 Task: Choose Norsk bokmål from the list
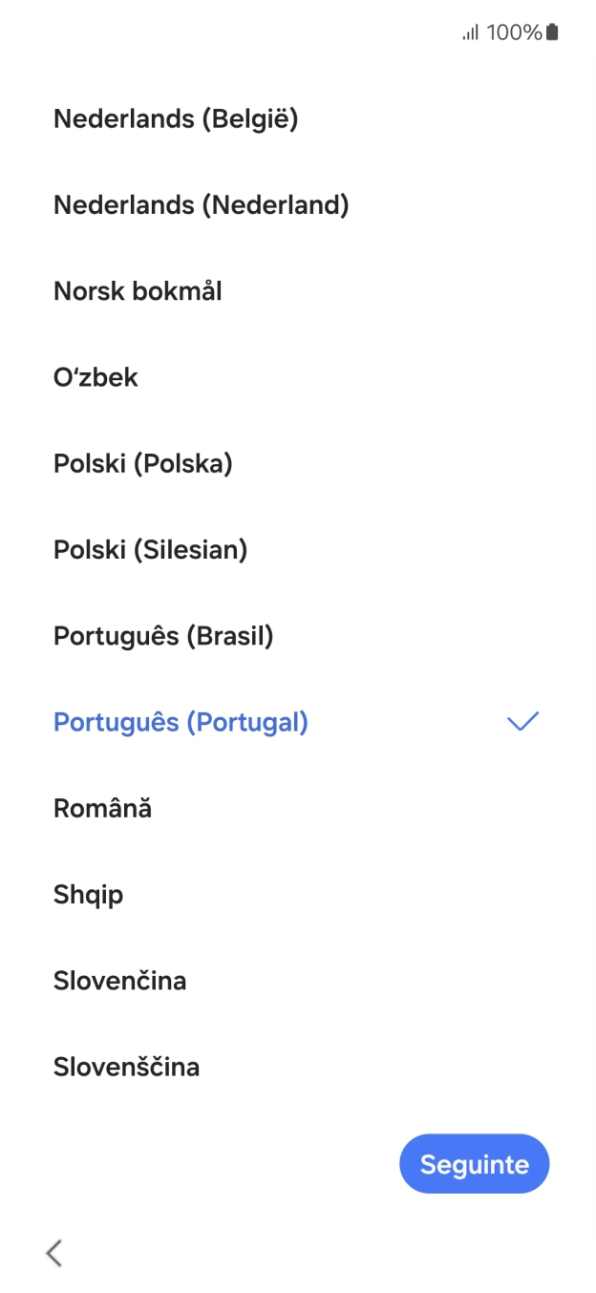(137, 291)
